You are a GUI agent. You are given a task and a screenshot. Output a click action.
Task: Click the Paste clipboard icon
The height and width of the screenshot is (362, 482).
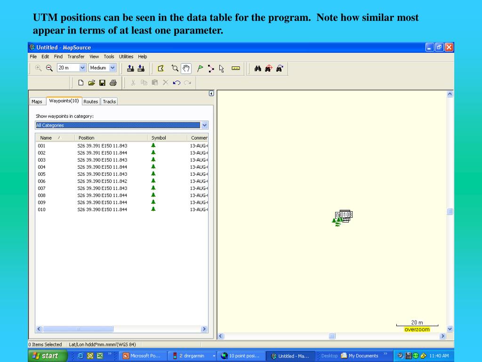pos(155,82)
